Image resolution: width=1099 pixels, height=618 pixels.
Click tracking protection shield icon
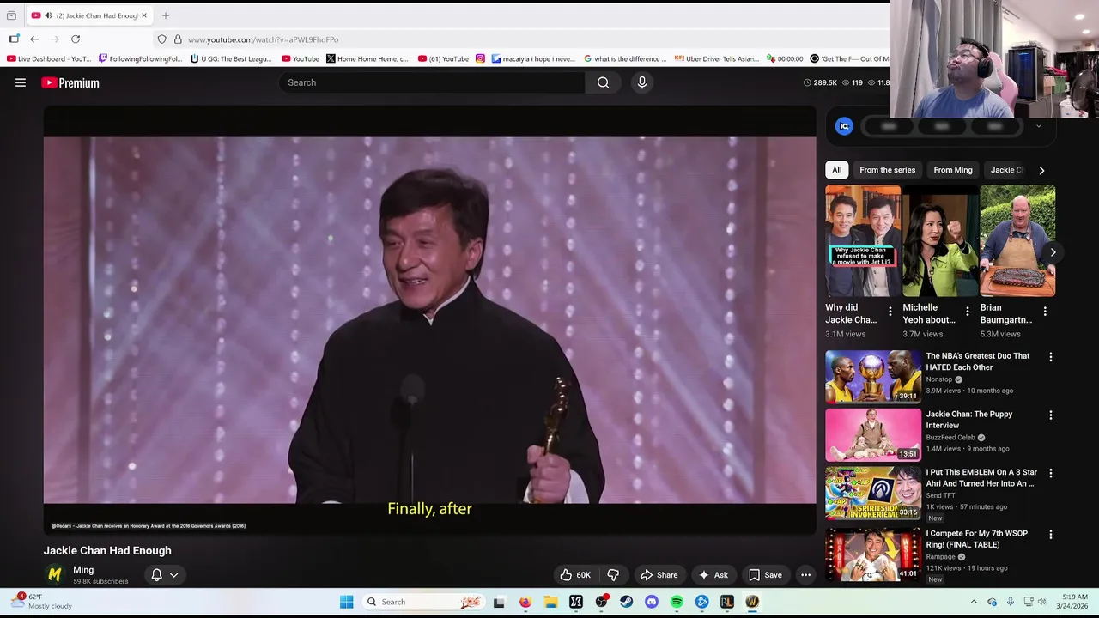point(161,39)
